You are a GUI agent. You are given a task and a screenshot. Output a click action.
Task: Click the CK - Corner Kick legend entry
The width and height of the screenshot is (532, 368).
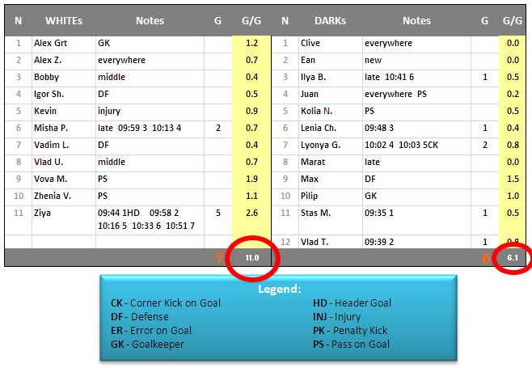coord(165,303)
